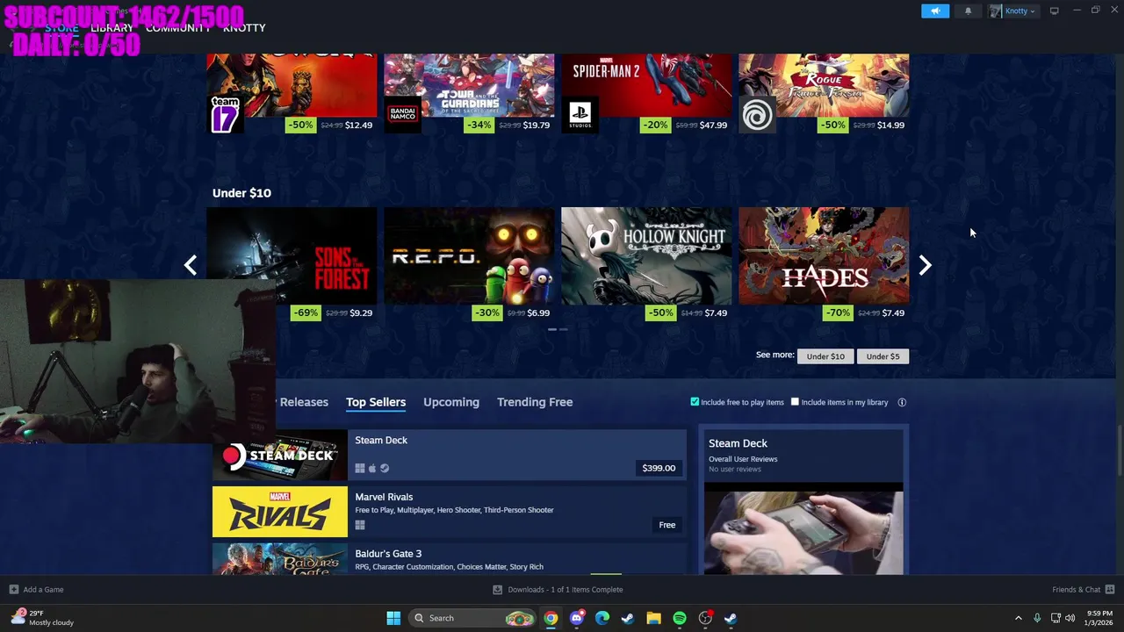Click the Team17 publisher logo
Image resolution: width=1124 pixels, height=632 pixels.
coord(225,114)
